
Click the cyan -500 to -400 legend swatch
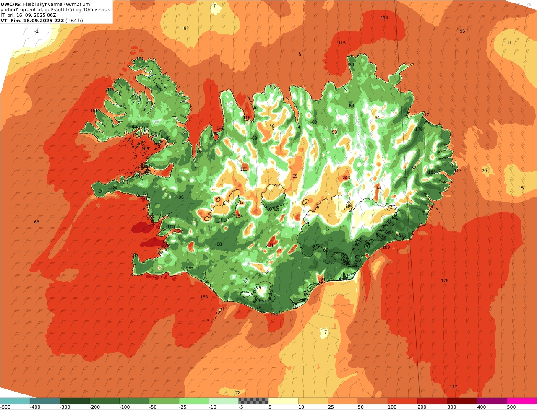[15, 401]
